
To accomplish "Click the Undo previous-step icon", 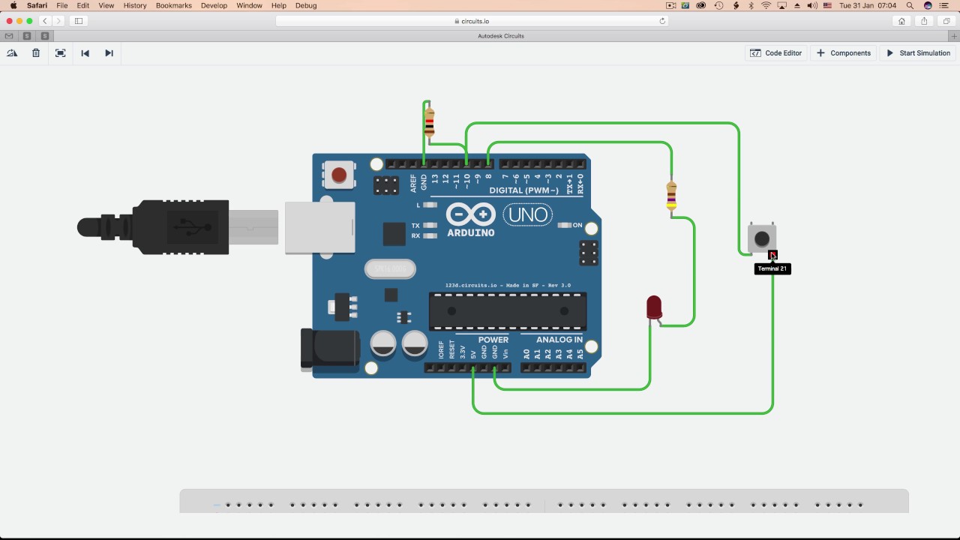I will point(85,53).
